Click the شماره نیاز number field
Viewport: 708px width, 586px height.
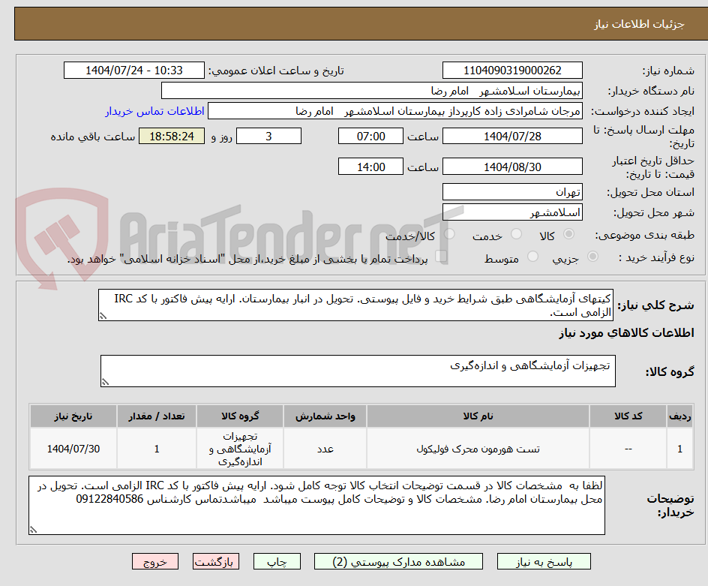pyautogui.click(x=512, y=70)
